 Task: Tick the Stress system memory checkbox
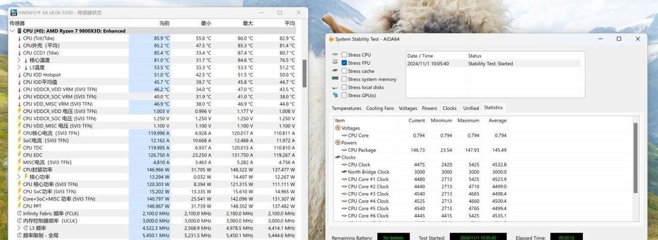coord(344,79)
